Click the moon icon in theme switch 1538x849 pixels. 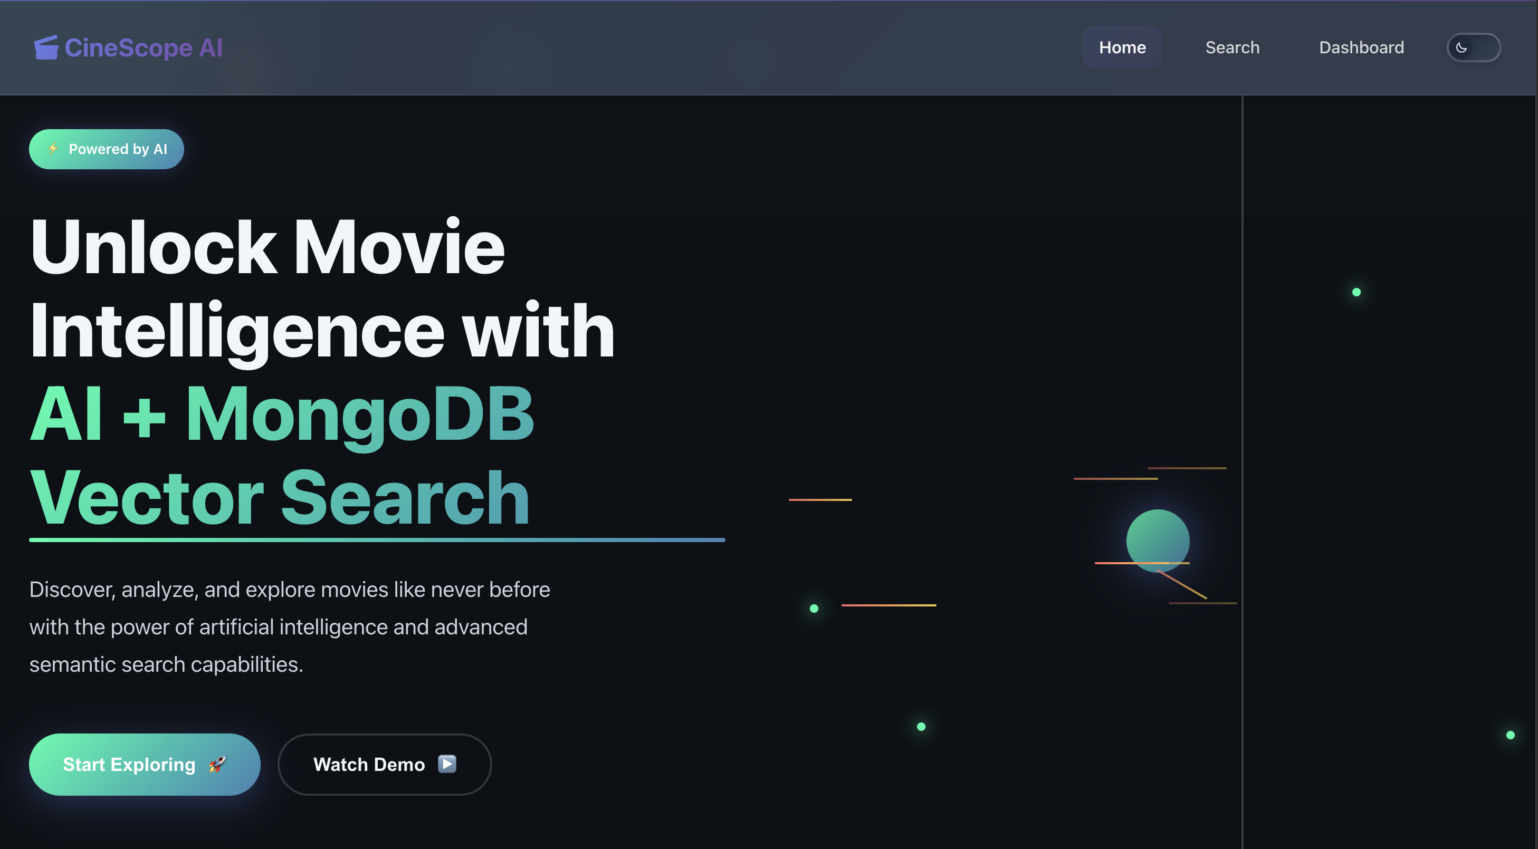pyautogui.click(x=1461, y=48)
